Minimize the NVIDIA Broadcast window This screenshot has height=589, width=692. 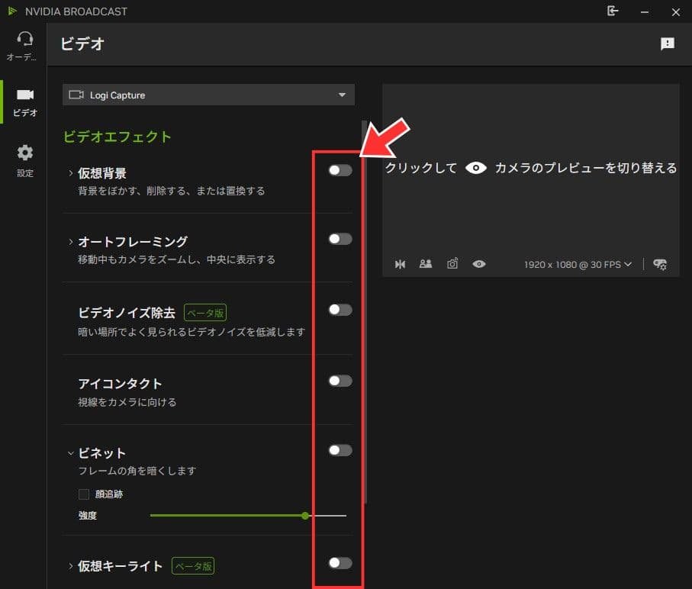pos(645,12)
